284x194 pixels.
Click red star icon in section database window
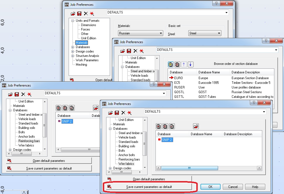point(142,51)
